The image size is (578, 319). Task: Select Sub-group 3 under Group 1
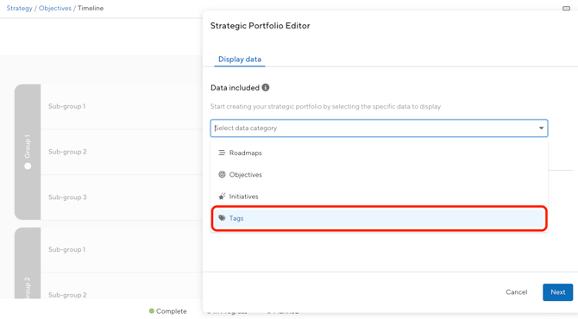point(67,197)
